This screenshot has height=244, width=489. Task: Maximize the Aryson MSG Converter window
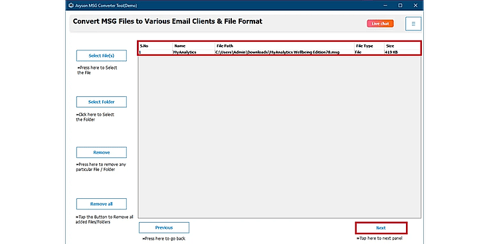[400, 5]
